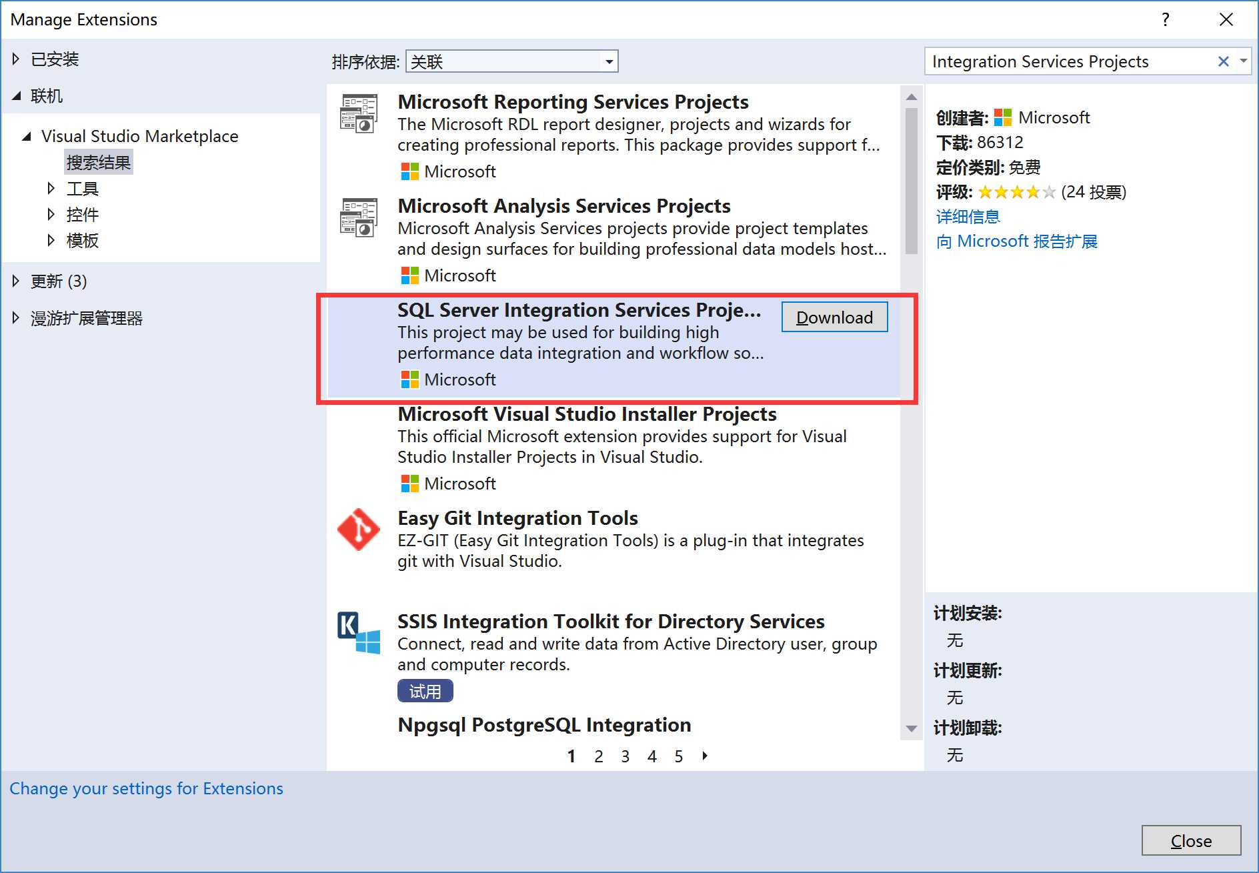Close the dialog with title bar X
The height and width of the screenshot is (873, 1259).
point(1226,19)
